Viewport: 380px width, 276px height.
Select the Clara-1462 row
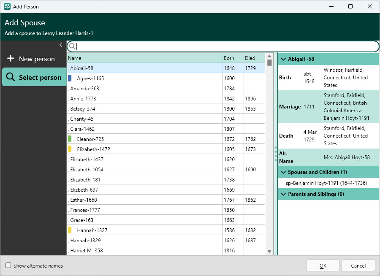pyautogui.click(x=166, y=129)
